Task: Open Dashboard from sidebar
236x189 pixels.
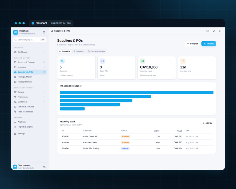Action: 30,52
